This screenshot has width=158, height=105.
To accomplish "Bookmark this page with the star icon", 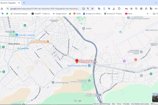I will tap(92, 9).
